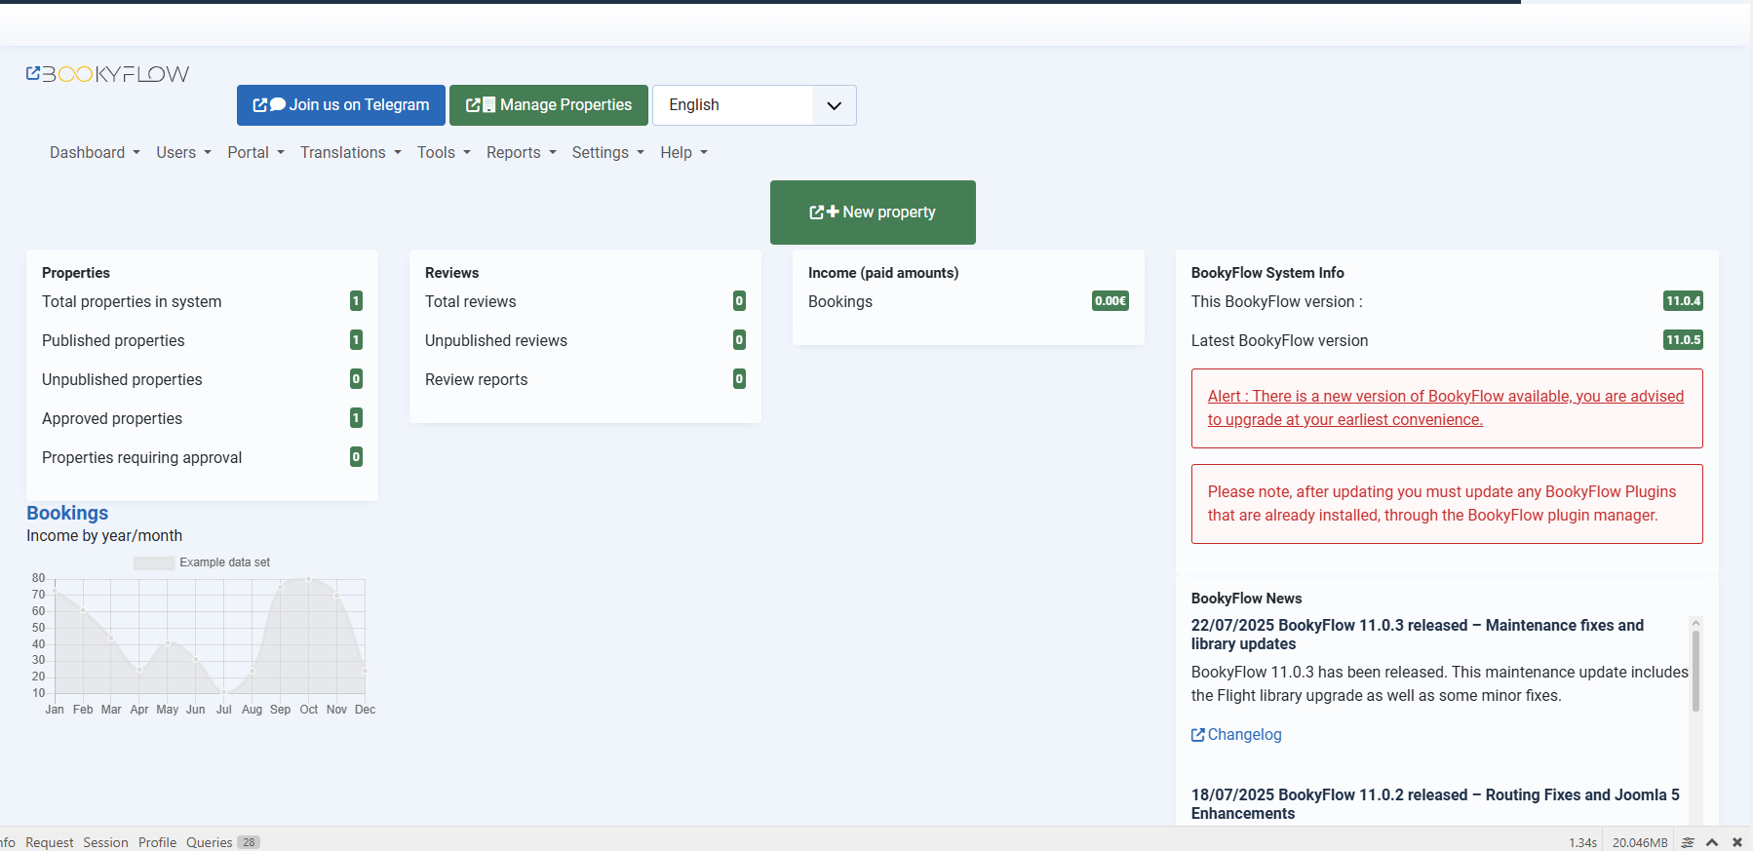
Task: Expand the Settings menu
Action: pyautogui.click(x=608, y=152)
